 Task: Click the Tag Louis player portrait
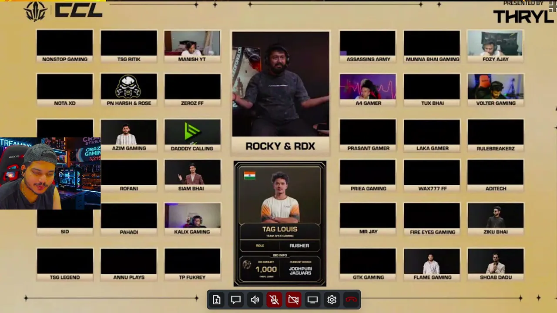pyautogui.click(x=280, y=197)
